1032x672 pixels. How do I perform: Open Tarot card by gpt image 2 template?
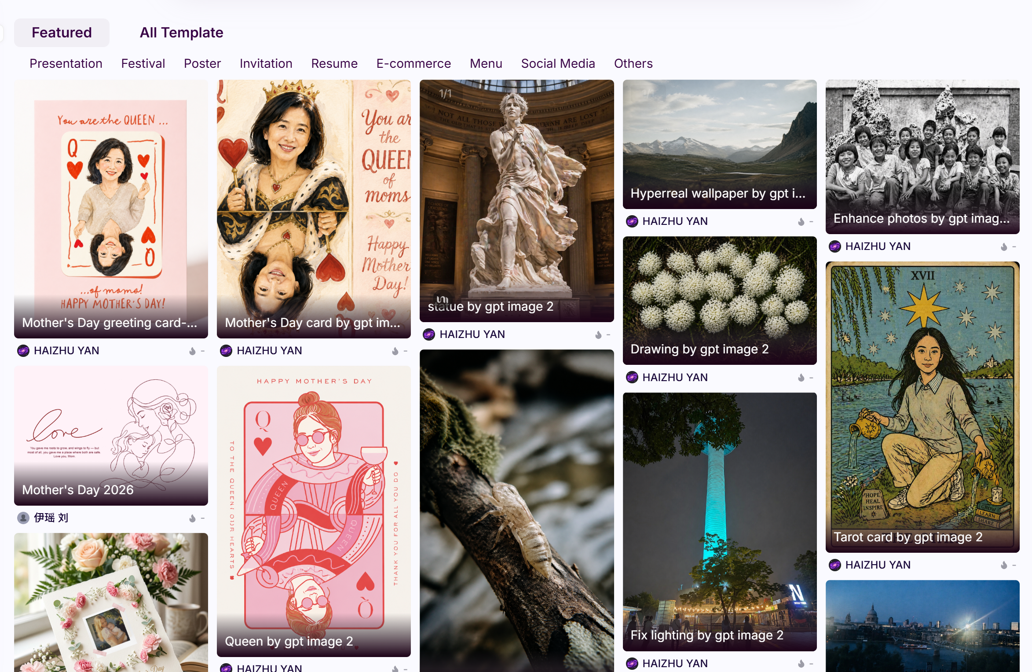[x=922, y=407]
